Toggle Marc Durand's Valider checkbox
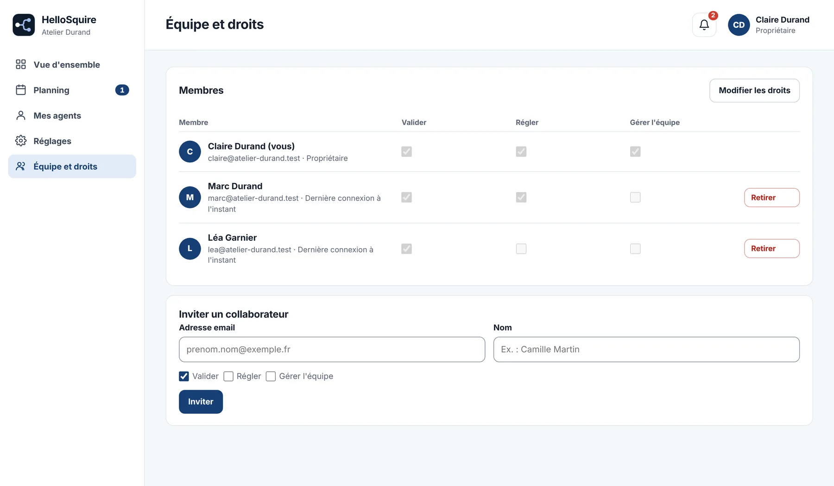Viewport: 834px width, 486px height. [x=406, y=197]
